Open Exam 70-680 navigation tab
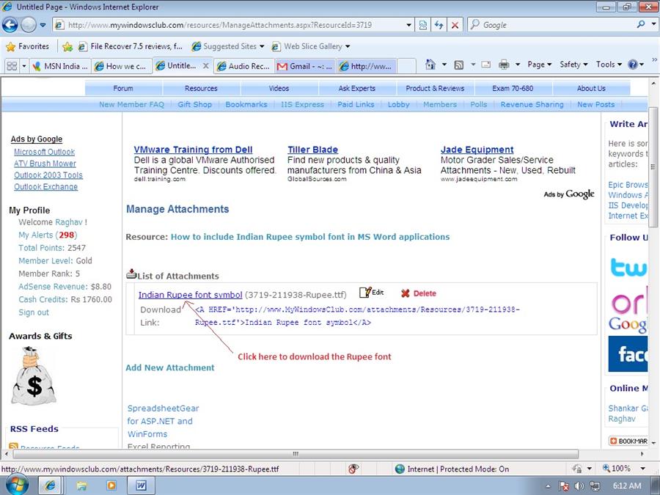660x495 pixels. 513,89
